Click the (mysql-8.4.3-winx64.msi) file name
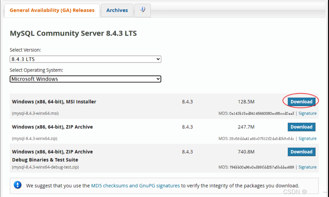The image size is (329, 197). point(35,113)
